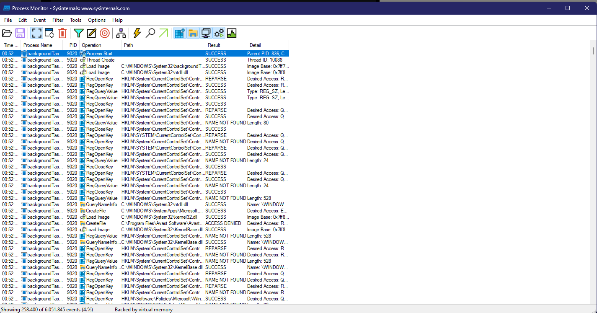Select the Thread Create event row

[145, 60]
